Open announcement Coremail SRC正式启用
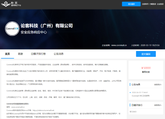Viewport: 165px width, 119px height. [x=141, y=96]
